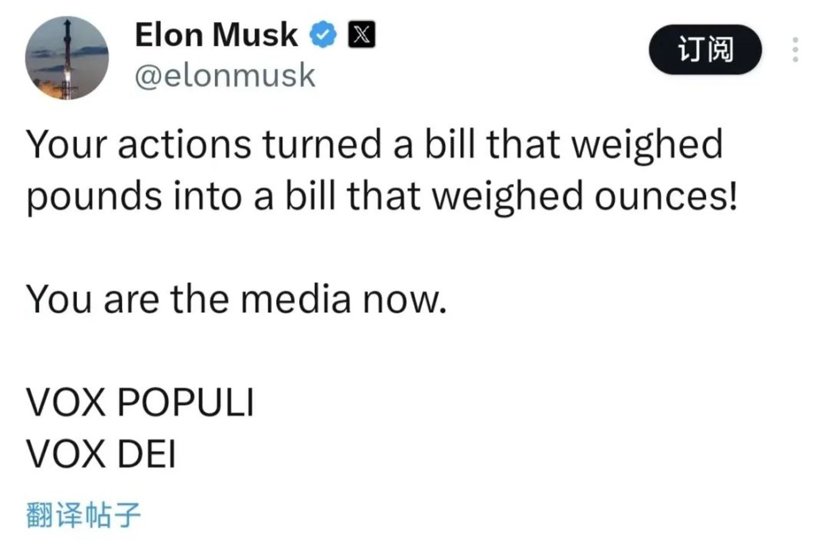Open the Elon Musk display name
The image size is (829, 542).
coord(216,35)
